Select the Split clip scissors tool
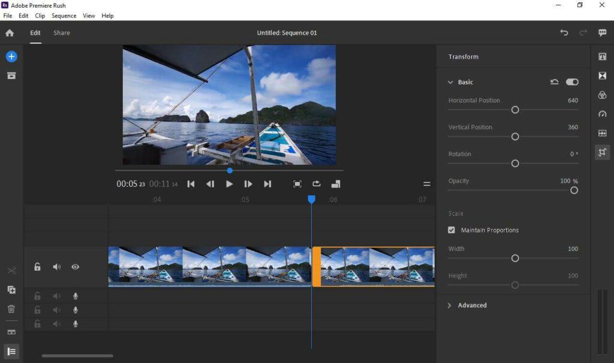Screen dimensions: 614x363 pos(11,271)
